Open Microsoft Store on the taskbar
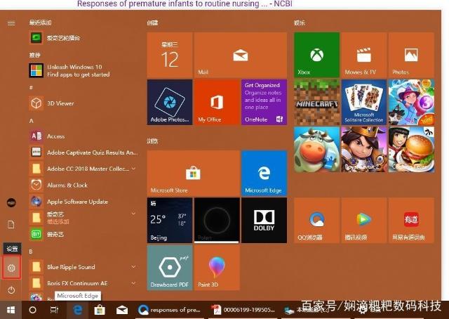Image resolution: width=449 pixels, height=319 pixels. [x=100, y=310]
